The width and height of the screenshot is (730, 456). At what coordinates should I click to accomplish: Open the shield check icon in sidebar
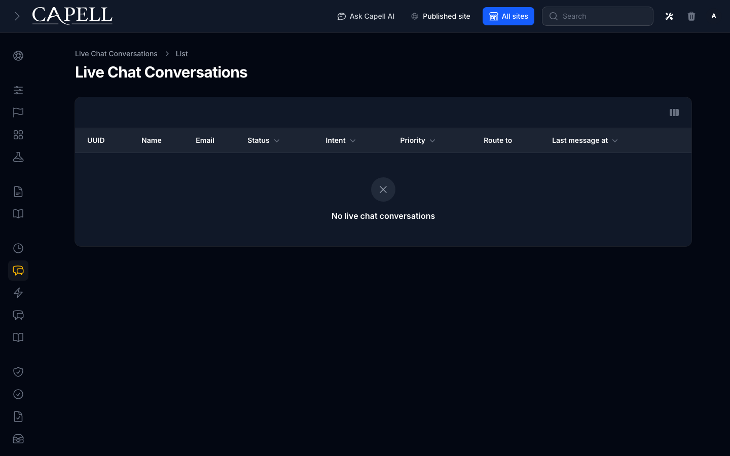pyautogui.click(x=18, y=372)
